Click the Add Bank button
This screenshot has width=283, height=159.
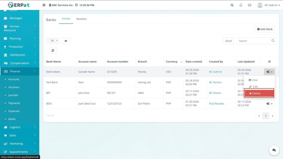click(x=265, y=29)
